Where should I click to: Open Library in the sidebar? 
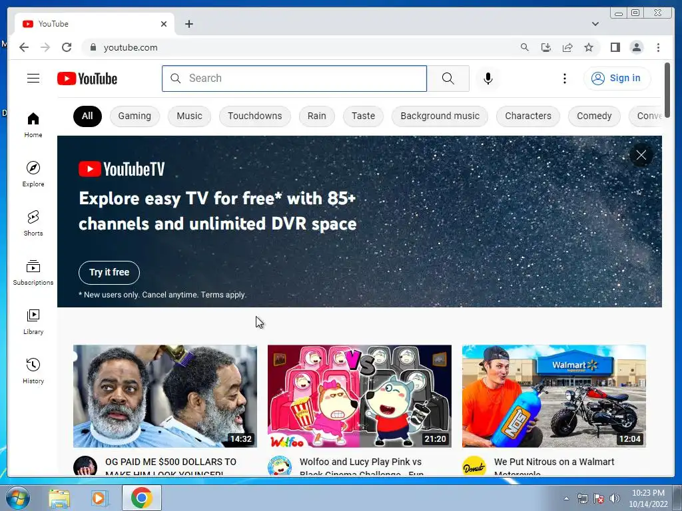click(33, 321)
